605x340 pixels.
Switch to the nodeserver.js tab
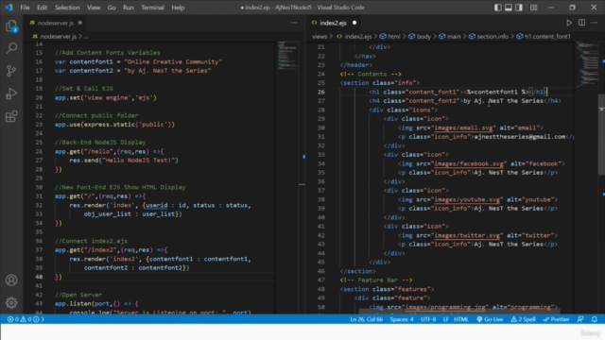pyautogui.click(x=56, y=23)
